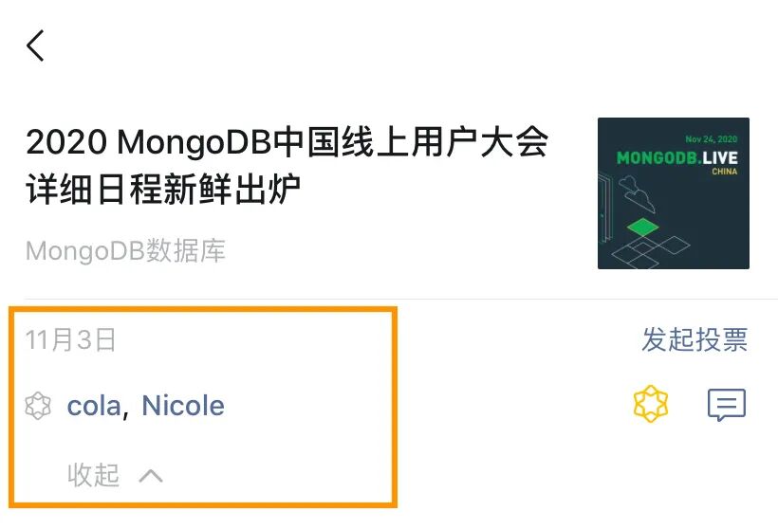Start a poll via 发起投票
The height and width of the screenshot is (529, 778).
click(x=695, y=340)
